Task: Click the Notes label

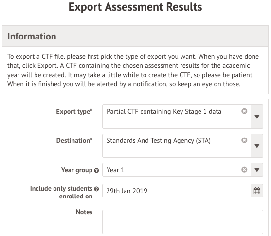Action: (x=84, y=212)
